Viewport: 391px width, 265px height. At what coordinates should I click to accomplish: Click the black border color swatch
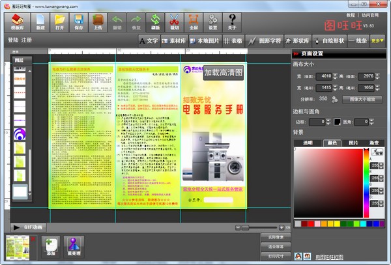tap(338, 122)
